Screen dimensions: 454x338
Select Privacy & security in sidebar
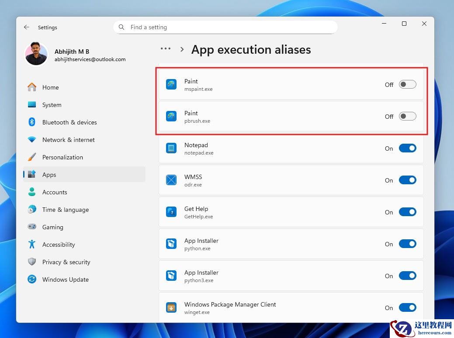[x=66, y=262]
